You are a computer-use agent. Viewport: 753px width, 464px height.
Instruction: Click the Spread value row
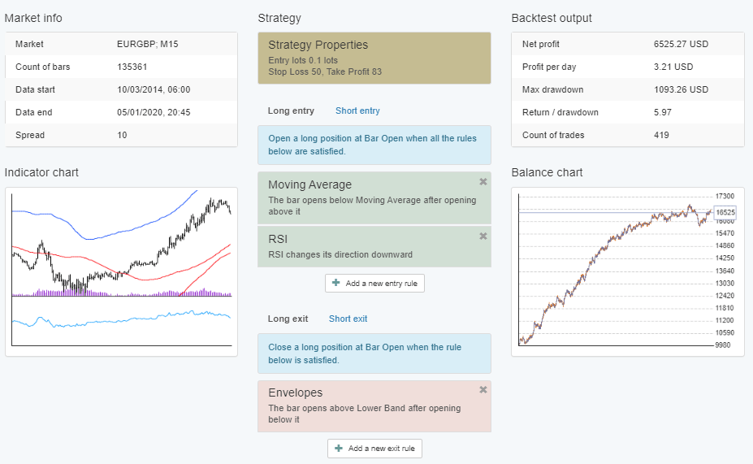point(121,135)
